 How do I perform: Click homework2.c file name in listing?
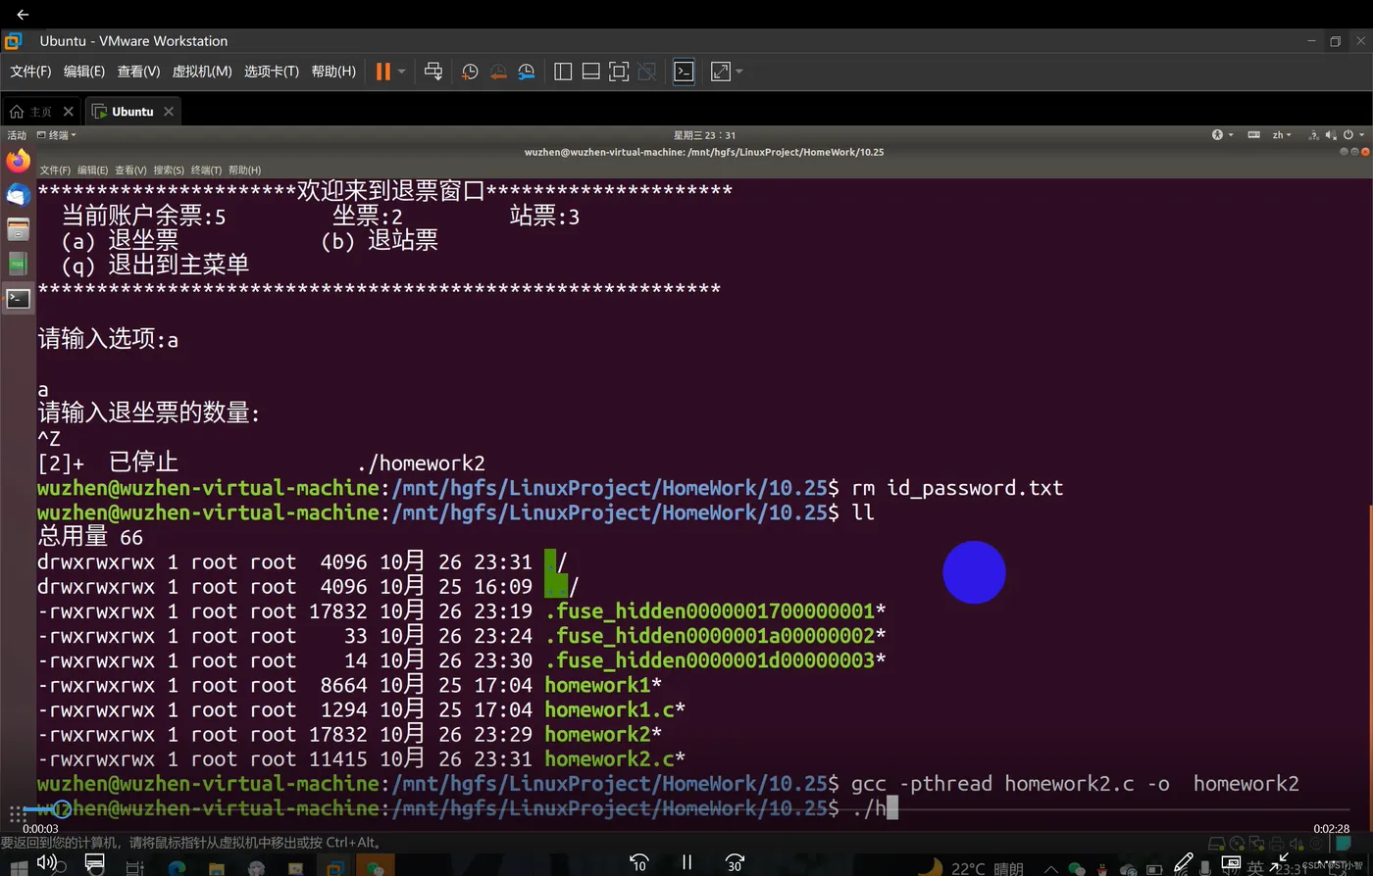click(x=609, y=759)
